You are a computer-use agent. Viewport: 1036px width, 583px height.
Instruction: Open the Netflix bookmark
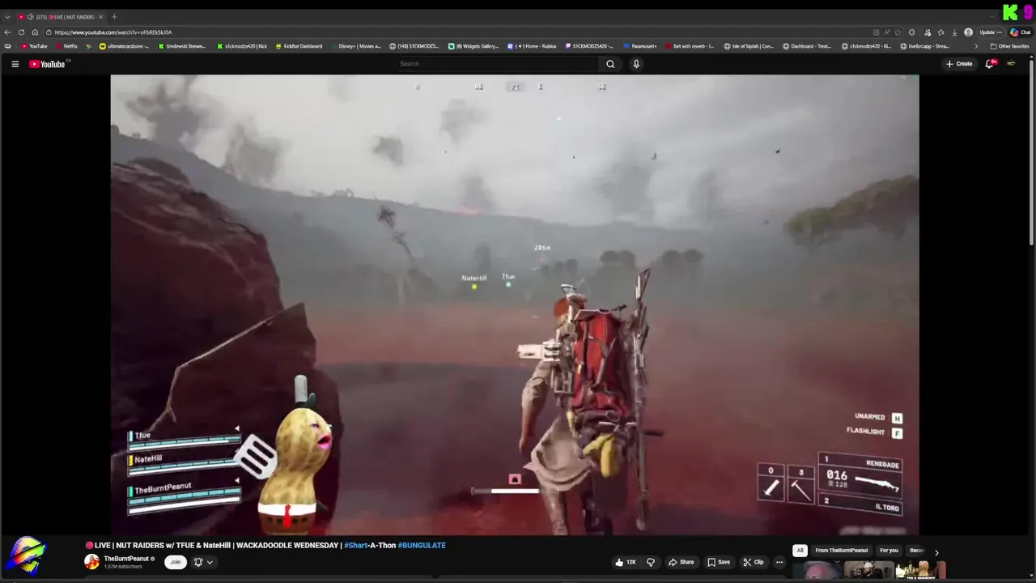pos(66,46)
